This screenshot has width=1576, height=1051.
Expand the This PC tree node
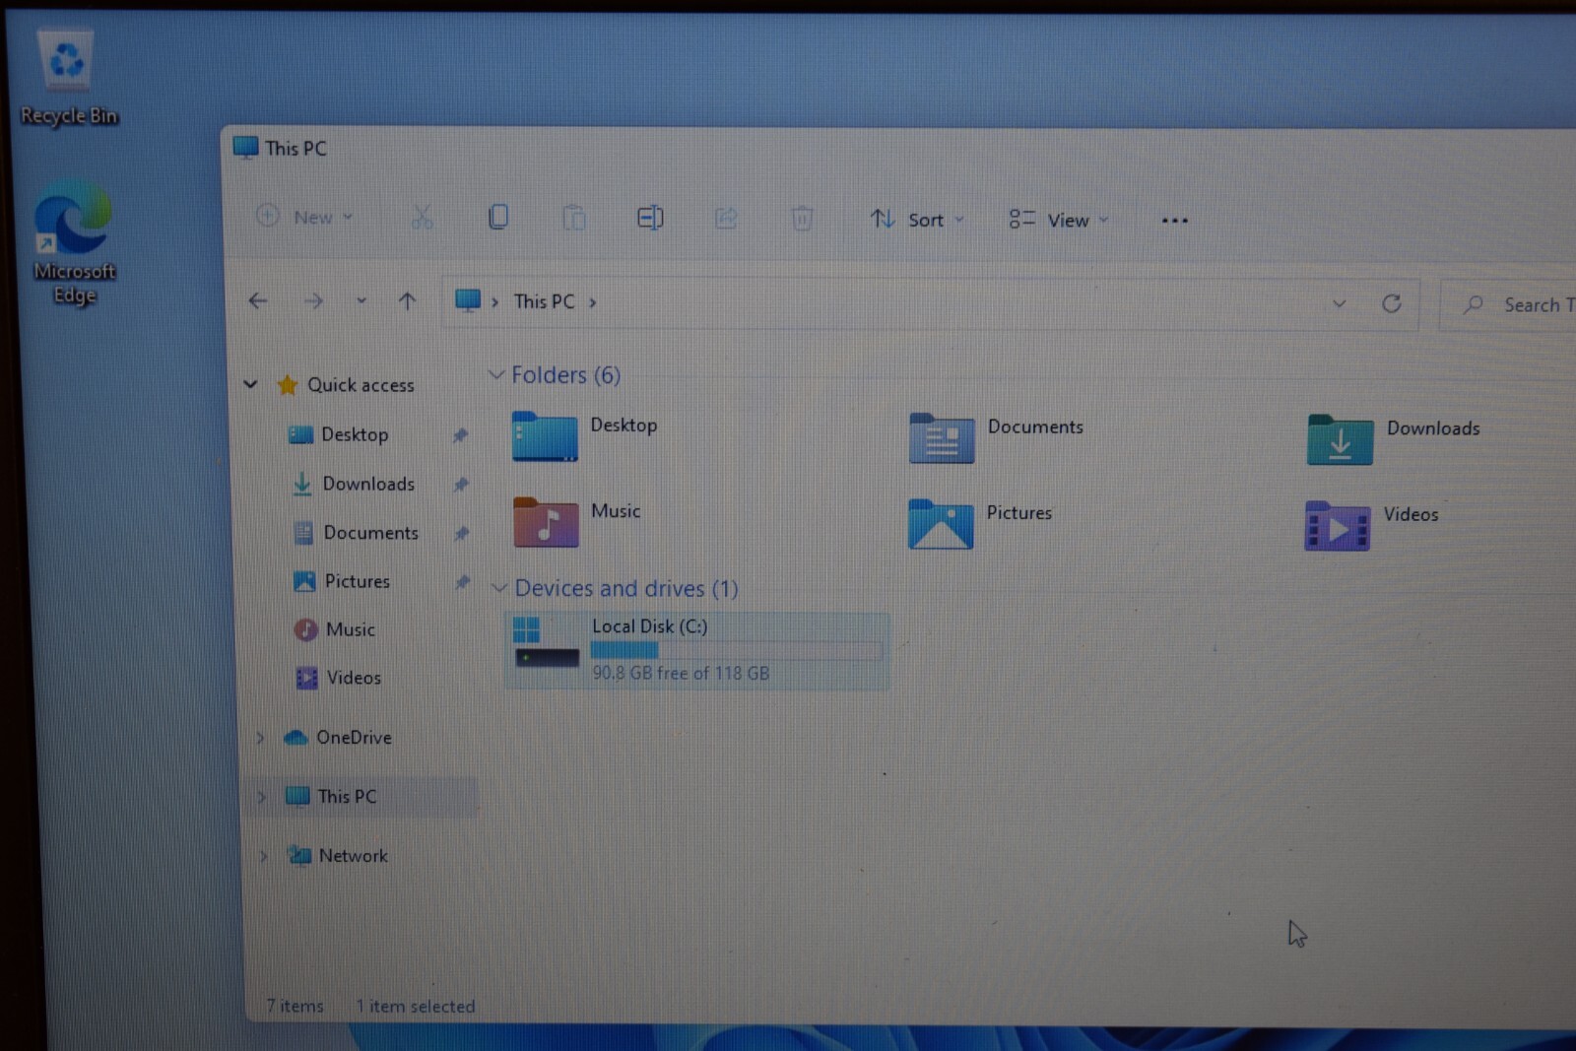262,797
